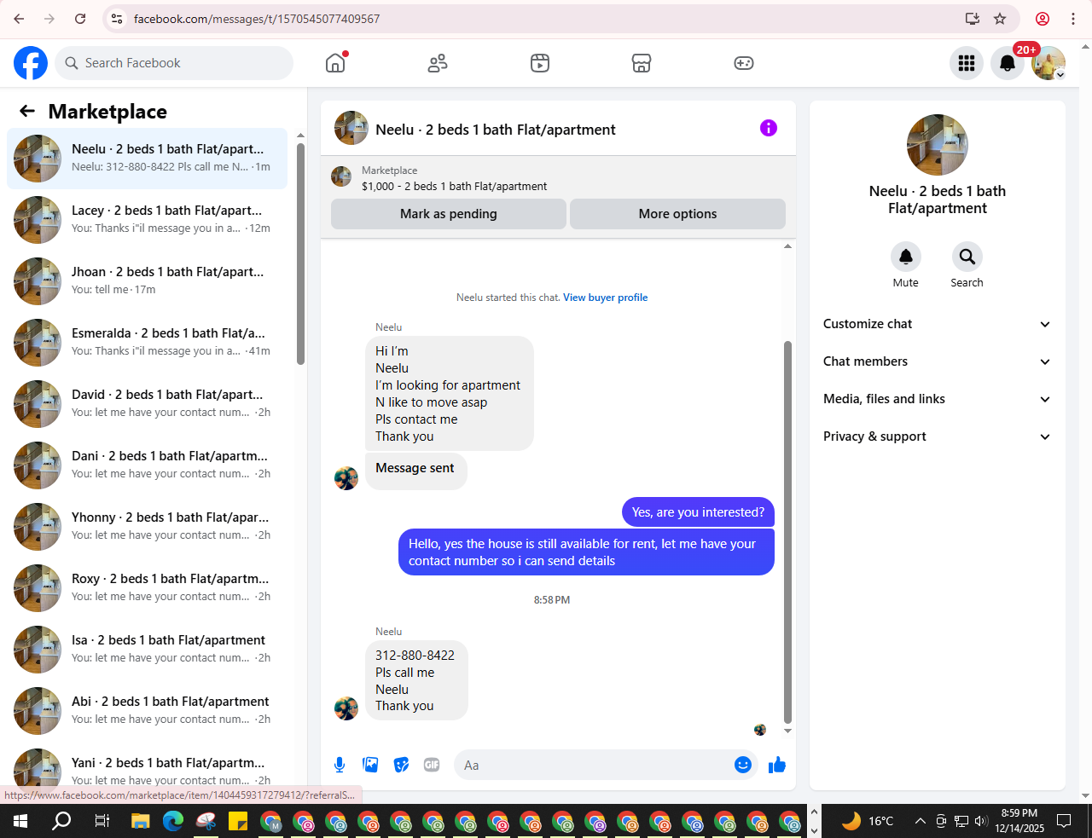Open the 16°C weather widget
The height and width of the screenshot is (838, 1092).
[x=868, y=821]
